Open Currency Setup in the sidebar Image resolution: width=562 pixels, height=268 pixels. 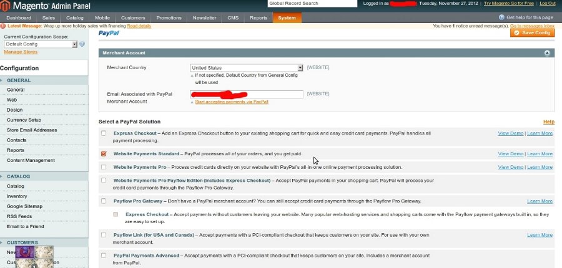point(24,120)
